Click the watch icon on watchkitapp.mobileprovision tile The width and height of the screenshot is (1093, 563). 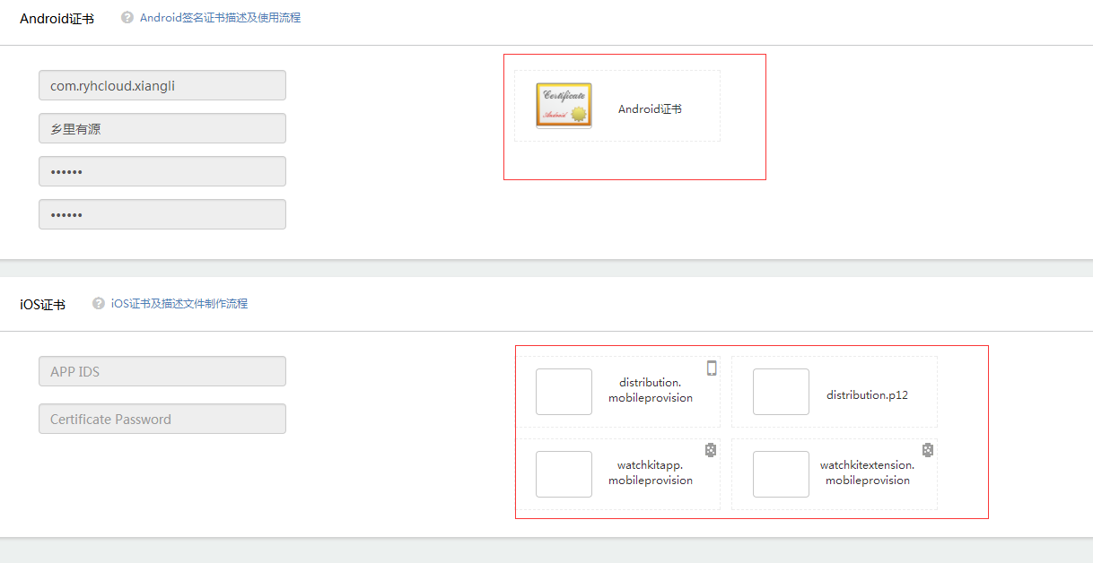click(x=711, y=450)
